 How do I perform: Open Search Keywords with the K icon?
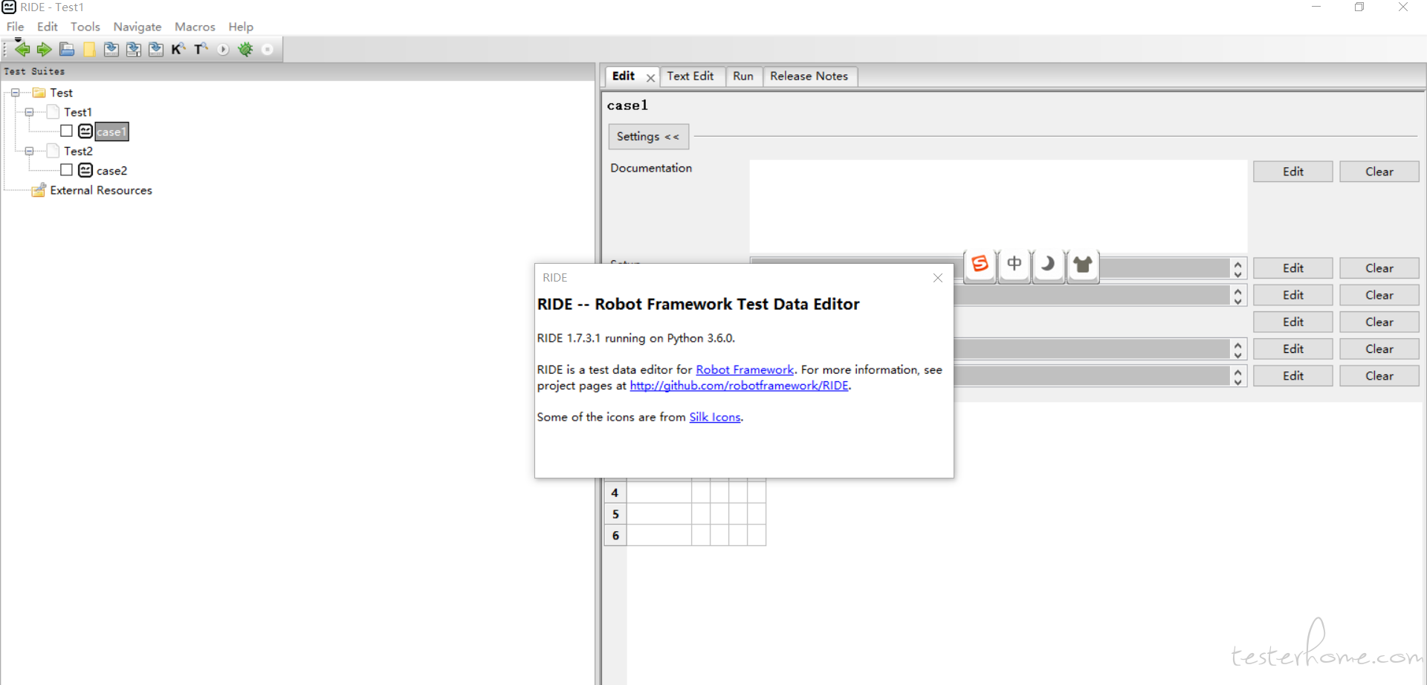(178, 49)
